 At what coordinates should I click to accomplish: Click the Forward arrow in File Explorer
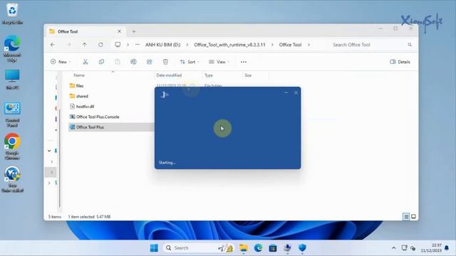click(68, 45)
